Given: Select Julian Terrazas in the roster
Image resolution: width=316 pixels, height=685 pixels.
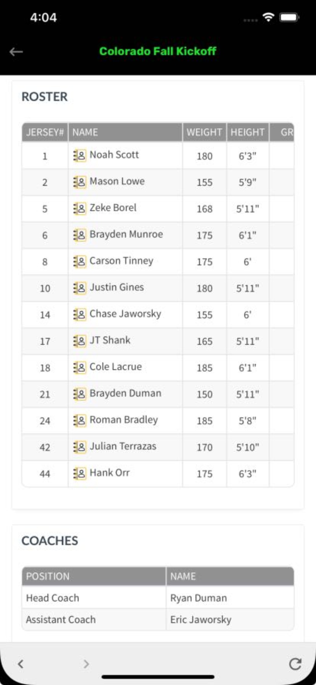Looking at the screenshot, I should 123,446.
